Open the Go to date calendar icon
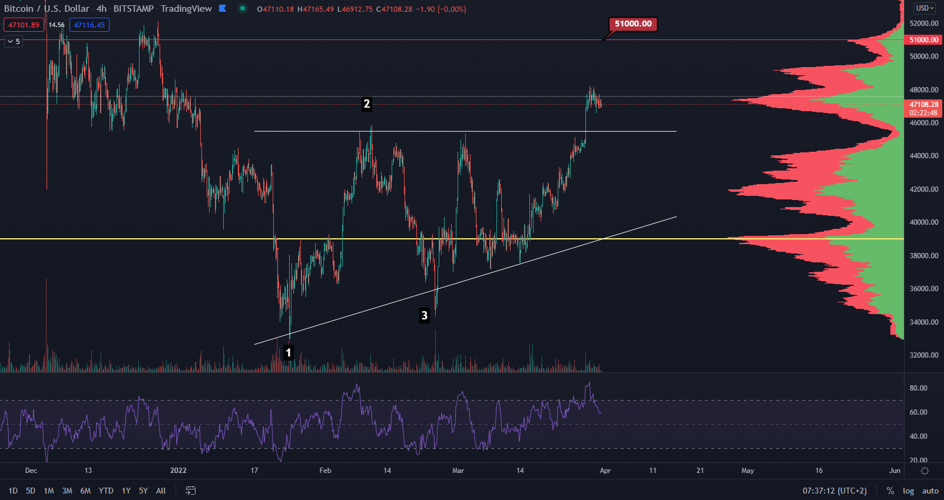Viewport: 944px width, 500px height. pyautogui.click(x=191, y=491)
